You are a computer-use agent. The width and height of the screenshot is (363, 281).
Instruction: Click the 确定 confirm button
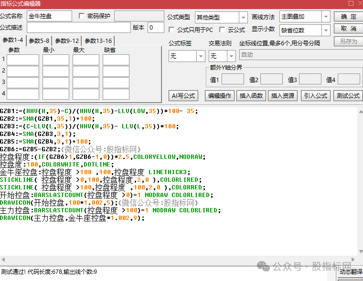click(x=348, y=17)
